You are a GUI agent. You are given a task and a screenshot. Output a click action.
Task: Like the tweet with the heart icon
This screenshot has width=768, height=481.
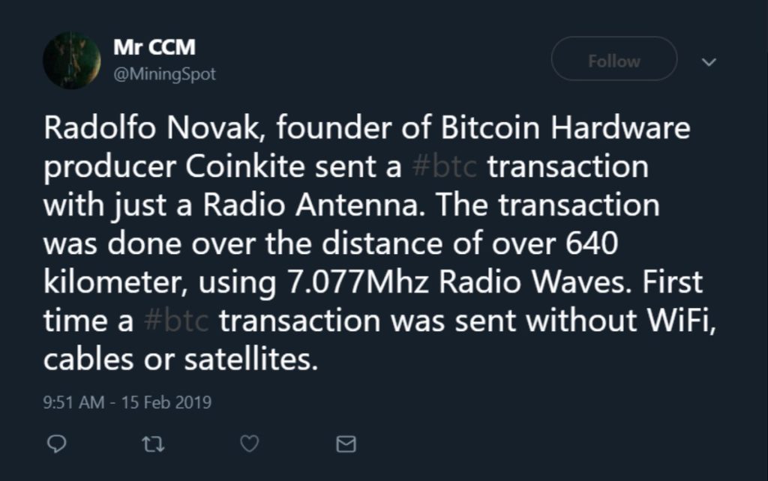point(249,444)
